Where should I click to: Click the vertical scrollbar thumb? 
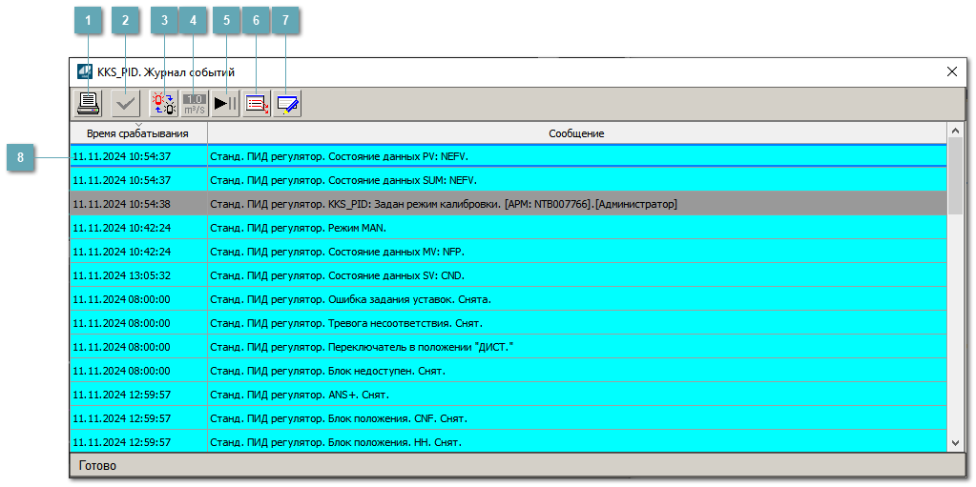click(955, 176)
